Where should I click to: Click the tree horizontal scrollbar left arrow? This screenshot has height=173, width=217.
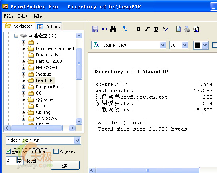pos(7,128)
